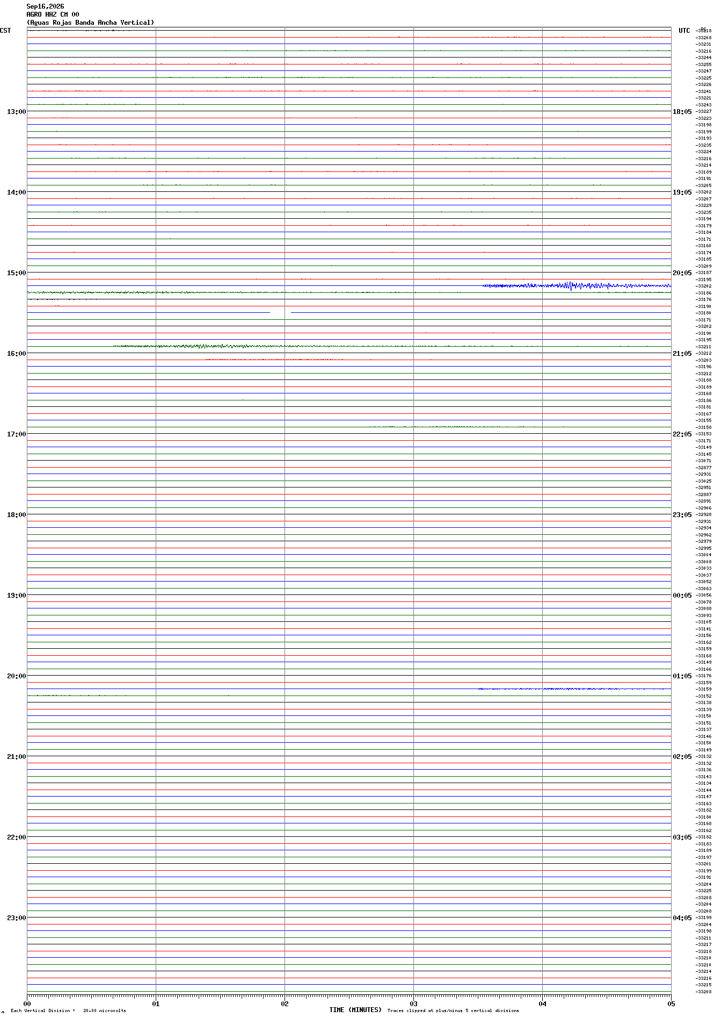Select the traces clipped footer note

click(x=453, y=1010)
